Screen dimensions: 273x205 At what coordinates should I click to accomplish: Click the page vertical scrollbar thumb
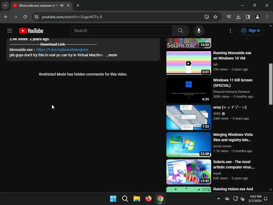[x=271, y=84]
